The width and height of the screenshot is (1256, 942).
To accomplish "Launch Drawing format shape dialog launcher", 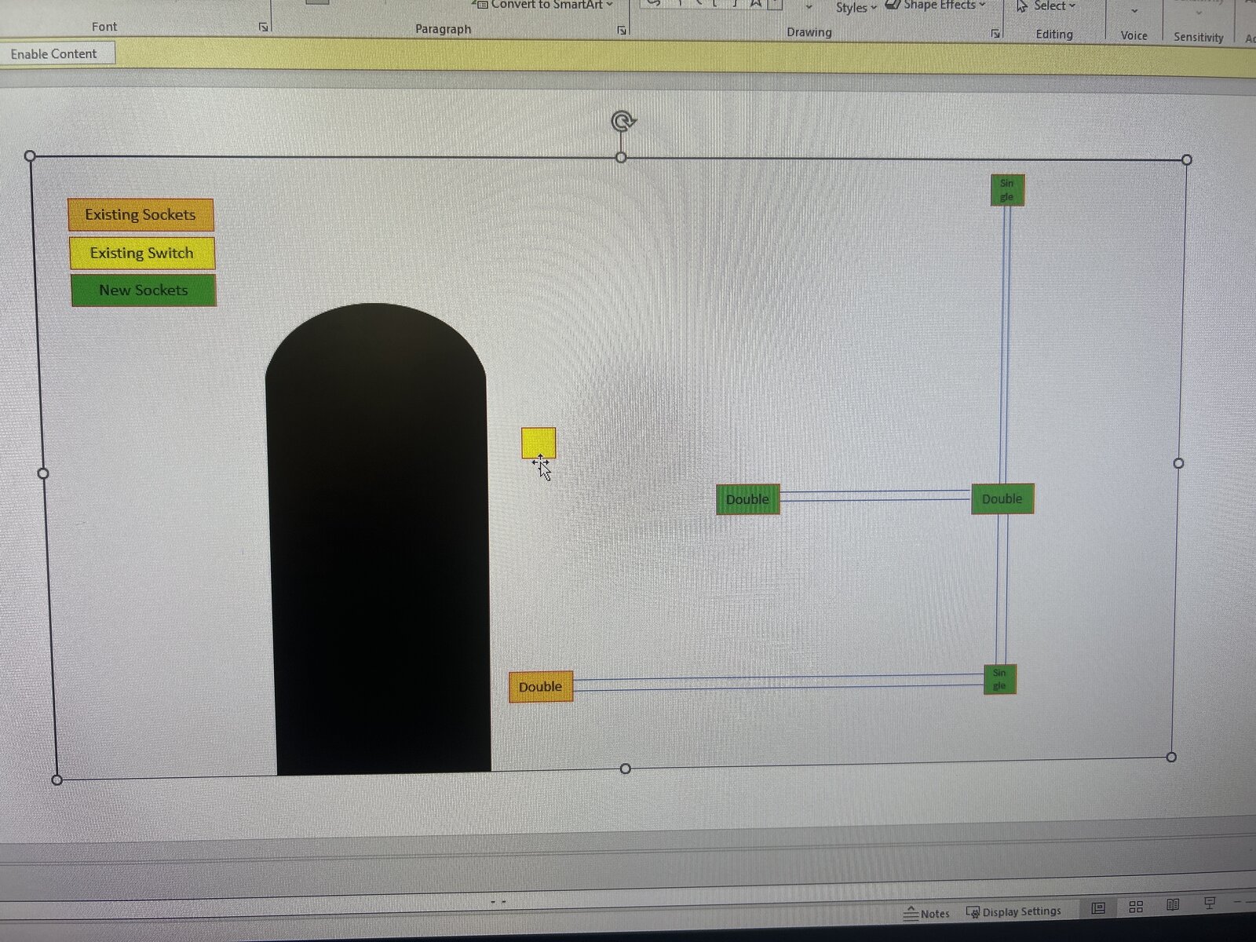I will click(x=995, y=34).
